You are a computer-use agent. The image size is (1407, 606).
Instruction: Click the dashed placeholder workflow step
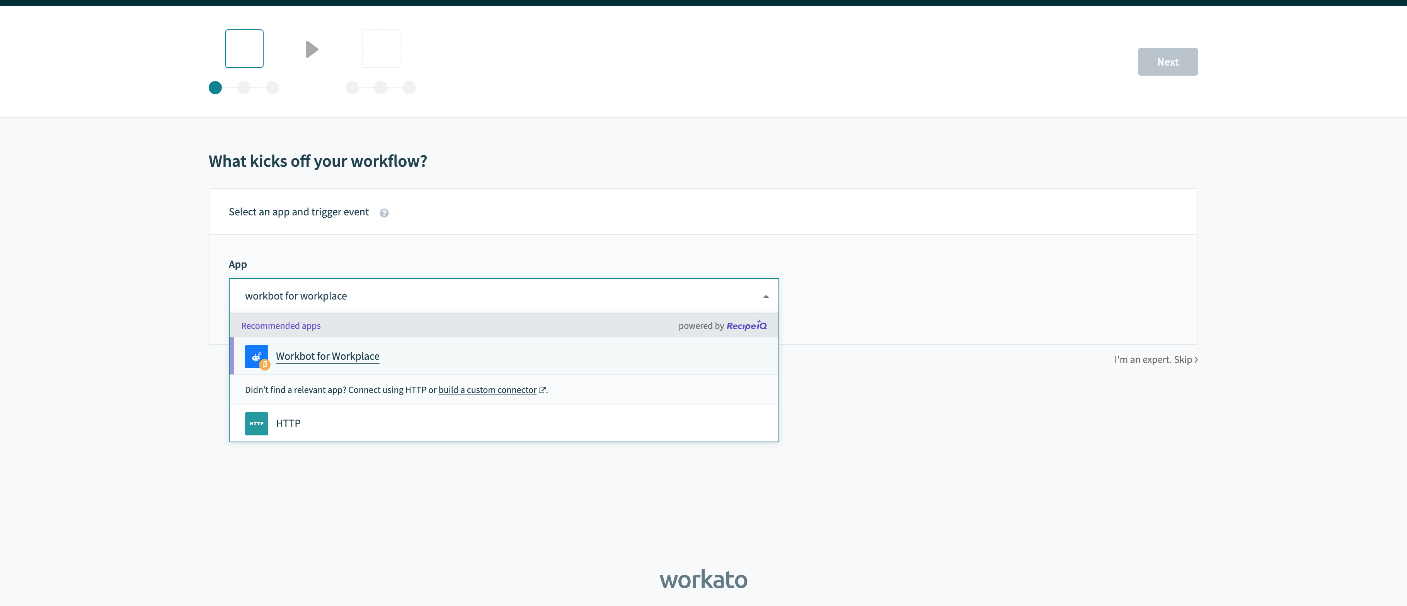[381, 48]
